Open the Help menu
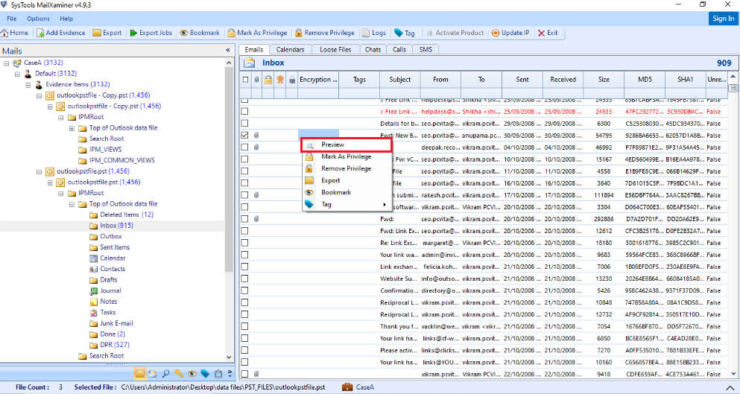740x394 pixels. tap(66, 19)
